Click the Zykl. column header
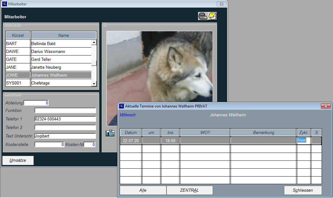 [x=304, y=132]
